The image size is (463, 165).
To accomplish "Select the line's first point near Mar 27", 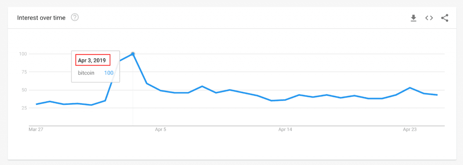I will (x=36, y=104).
